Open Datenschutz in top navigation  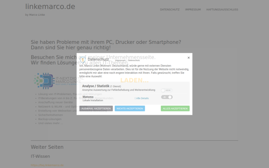point(169,9)
